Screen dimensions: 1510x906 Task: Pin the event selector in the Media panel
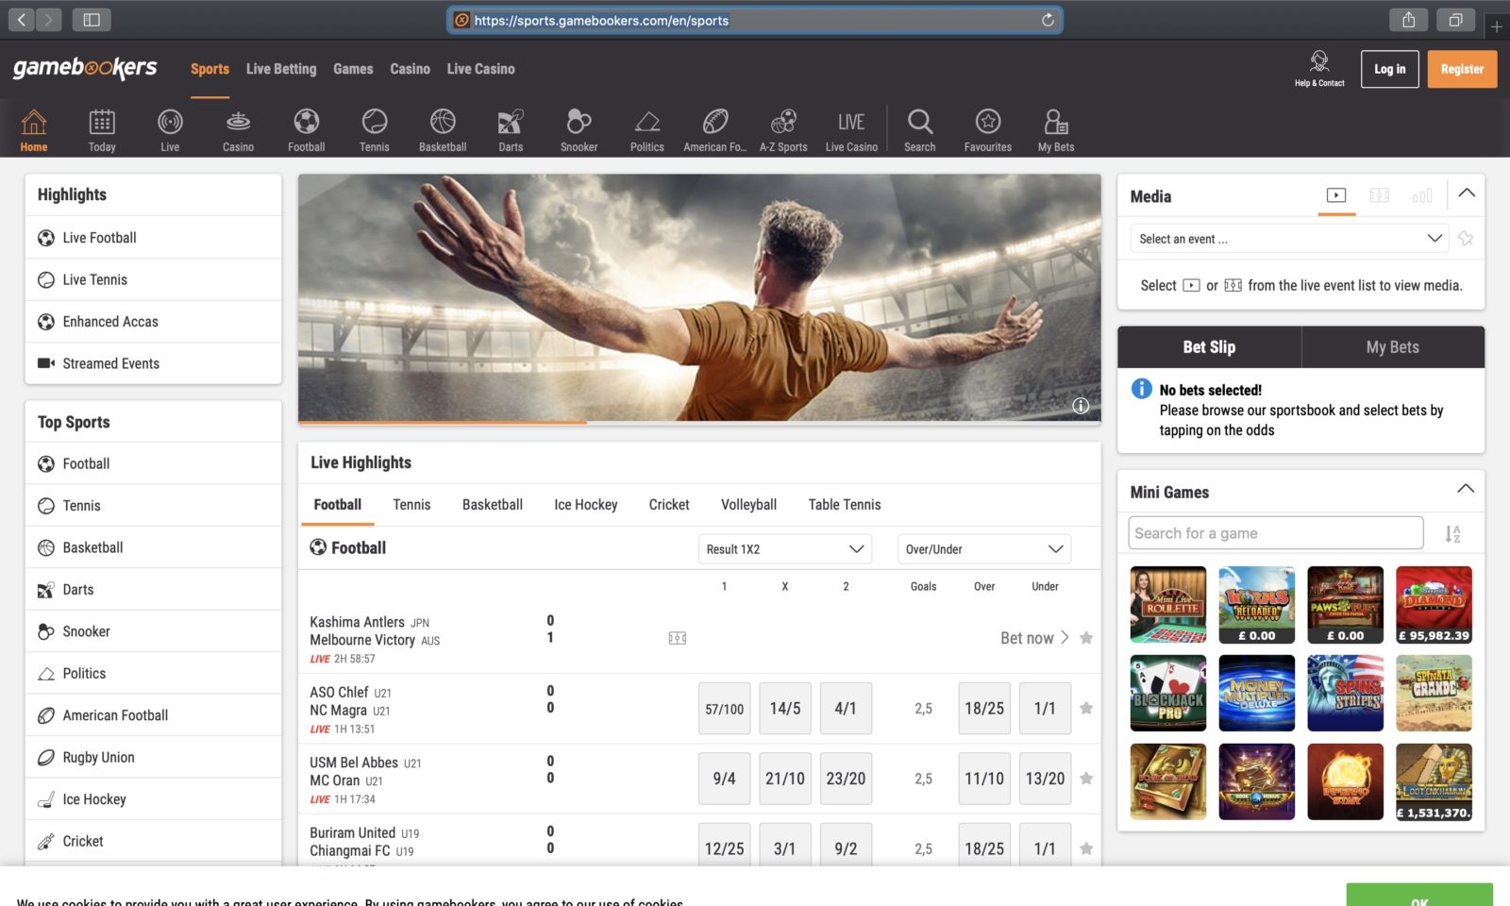coord(1466,238)
